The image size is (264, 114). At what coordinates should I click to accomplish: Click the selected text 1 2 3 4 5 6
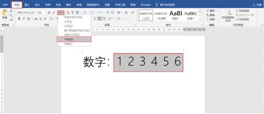[x=148, y=63]
